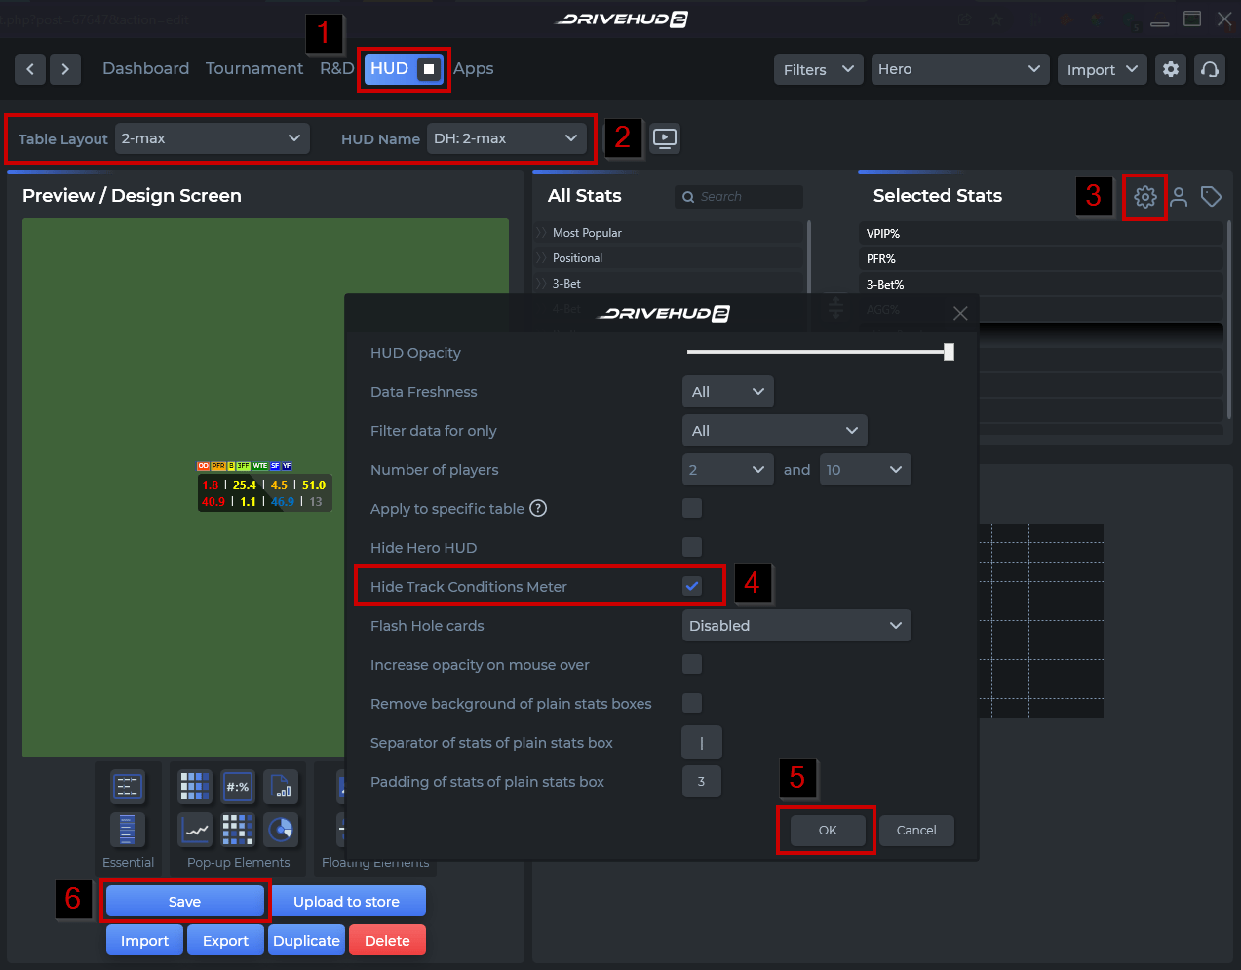Go forward with the right arrow button
1241x970 pixels.
point(65,69)
